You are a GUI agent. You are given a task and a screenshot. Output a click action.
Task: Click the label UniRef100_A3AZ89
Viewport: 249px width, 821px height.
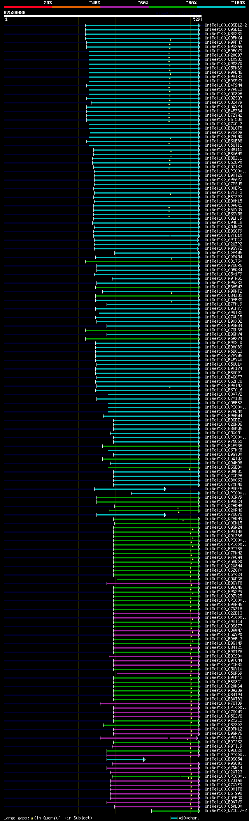coord(223,691)
